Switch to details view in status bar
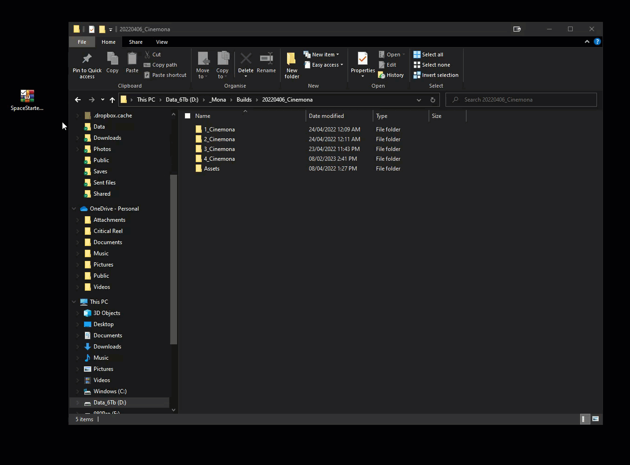Viewport: 630px width, 465px height. pyautogui.click(x=583, y=419)
